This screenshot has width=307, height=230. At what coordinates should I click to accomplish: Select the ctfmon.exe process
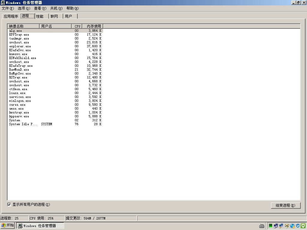[x=55, y=89]
